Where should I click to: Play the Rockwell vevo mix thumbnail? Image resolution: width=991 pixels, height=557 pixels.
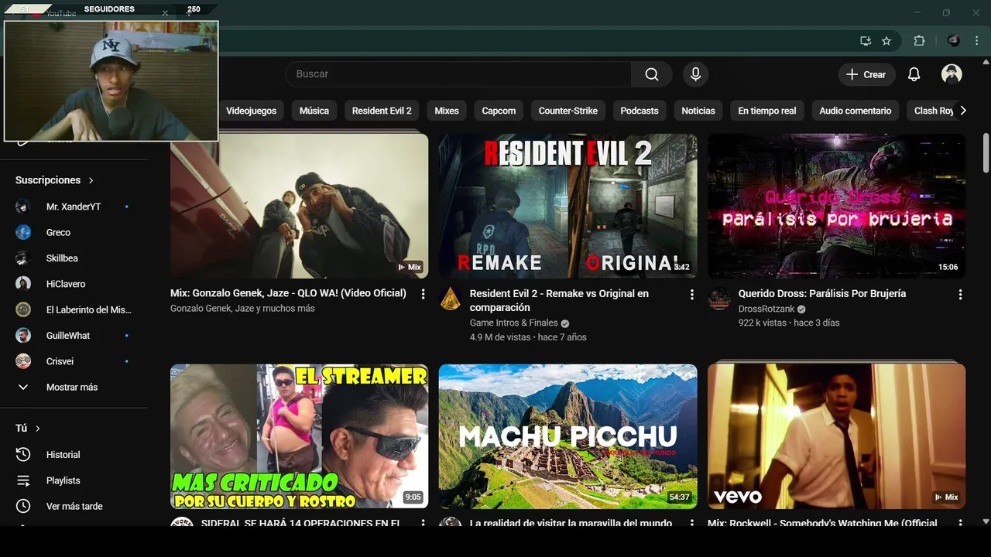tap(836, 436)
